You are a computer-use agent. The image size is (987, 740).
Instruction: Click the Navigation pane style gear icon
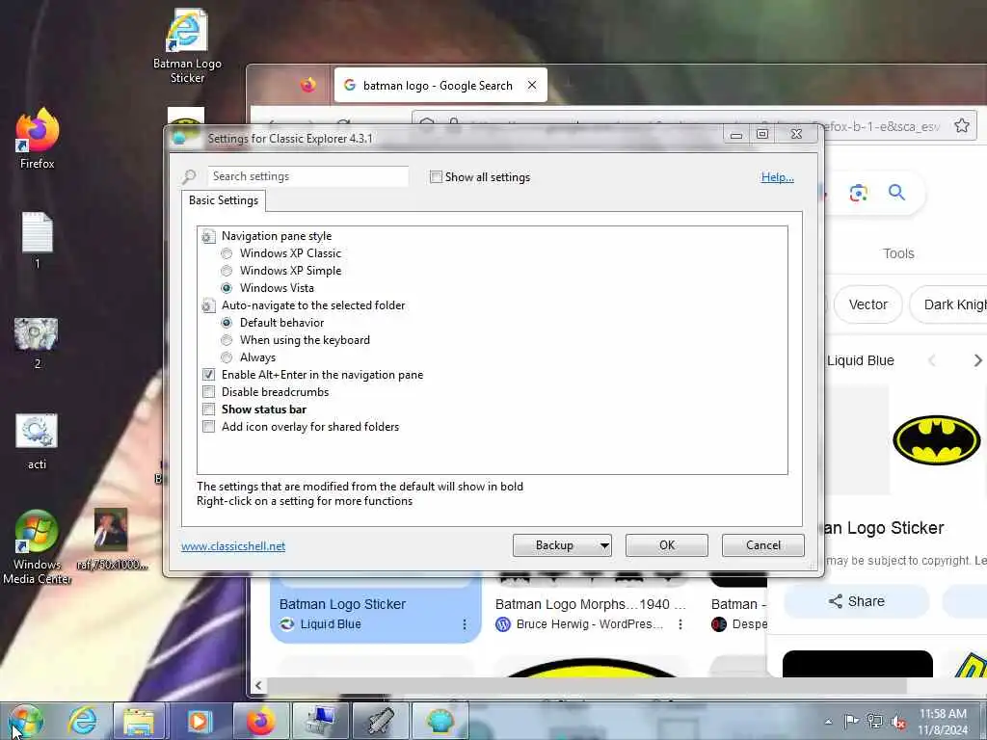pos(208,237)
